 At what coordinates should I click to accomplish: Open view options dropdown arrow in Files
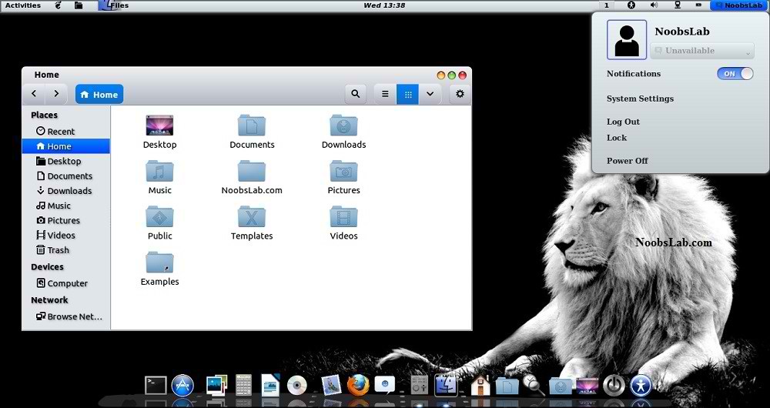[x=430, y=94]
